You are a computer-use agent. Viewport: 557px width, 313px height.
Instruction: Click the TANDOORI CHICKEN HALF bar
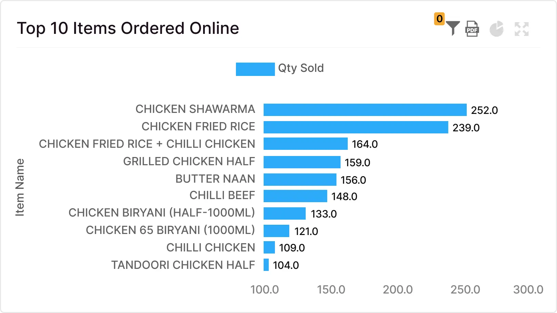pos(266,265)
